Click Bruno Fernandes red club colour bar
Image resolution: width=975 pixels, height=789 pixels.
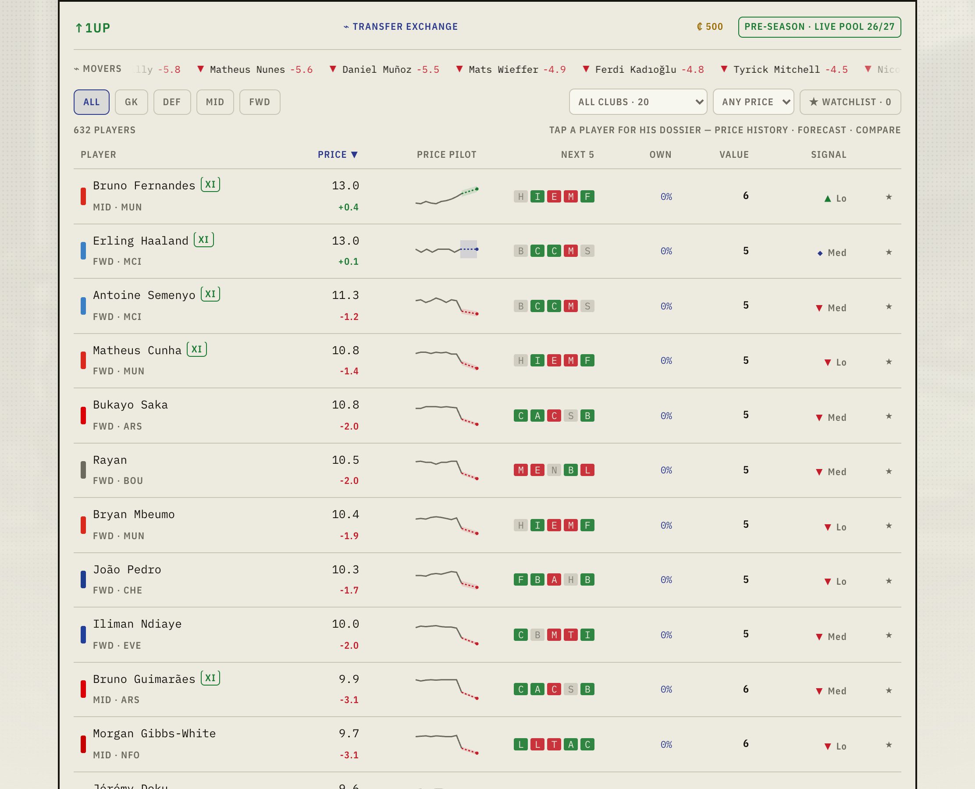click(83, 196)
